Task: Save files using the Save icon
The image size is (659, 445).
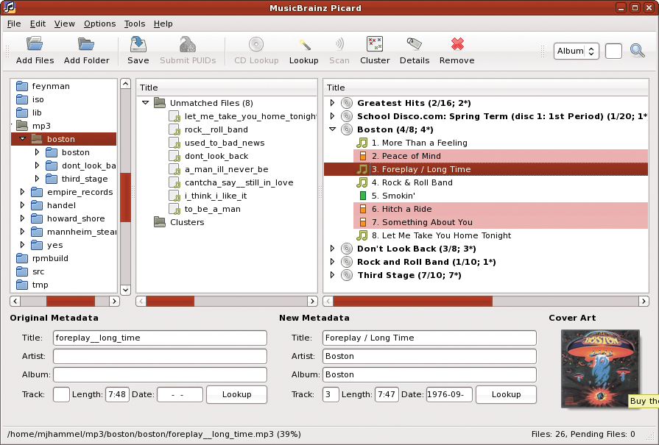Action: (x=138, y=43)
